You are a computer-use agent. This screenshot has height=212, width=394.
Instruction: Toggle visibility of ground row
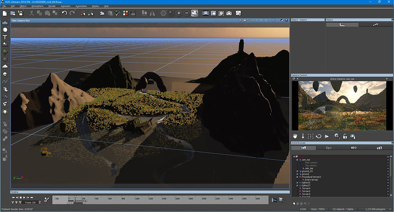388,174
